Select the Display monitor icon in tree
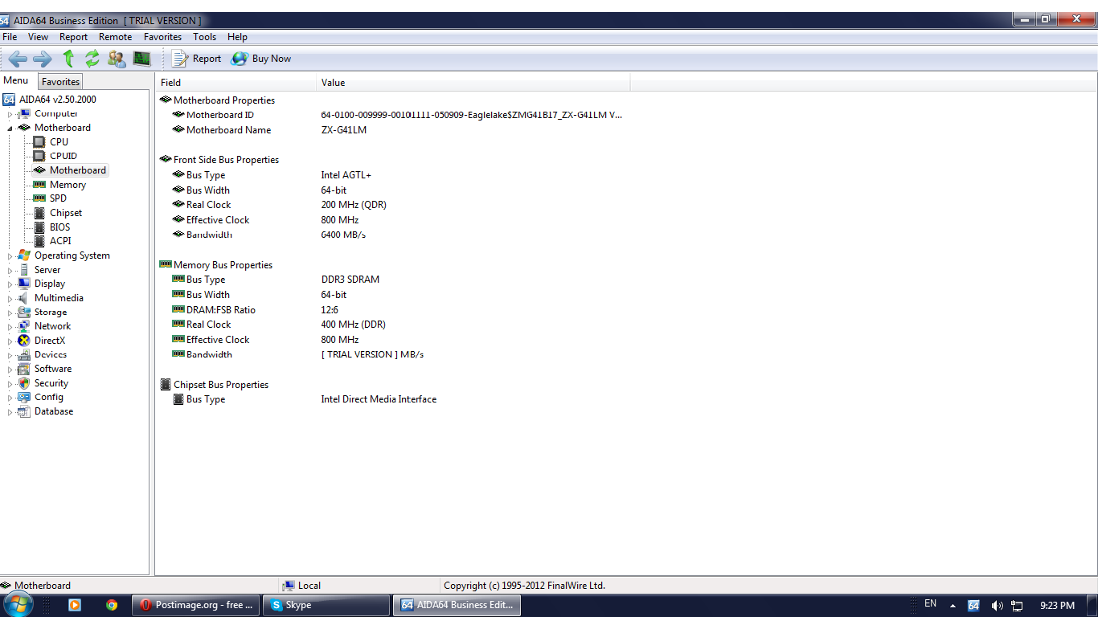The height and width of the screenshot is (617, 1098). [24, 284]
